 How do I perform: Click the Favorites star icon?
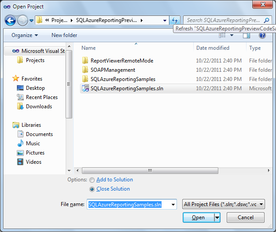[x=16, y=78]
